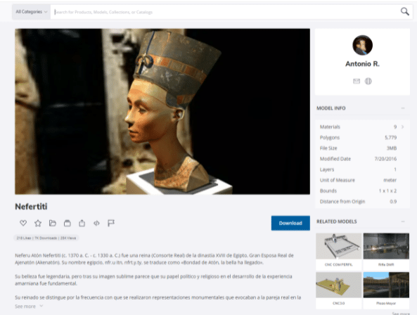Select the Polygons value 5,779

(390, 137)
